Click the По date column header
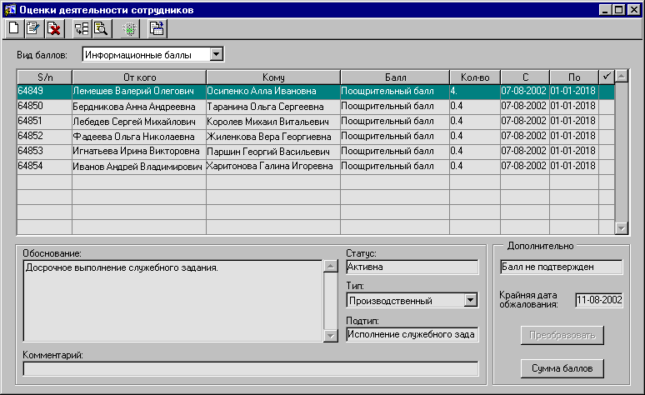The height and width of the screenshot is (395, 645). tap(574, 77)
